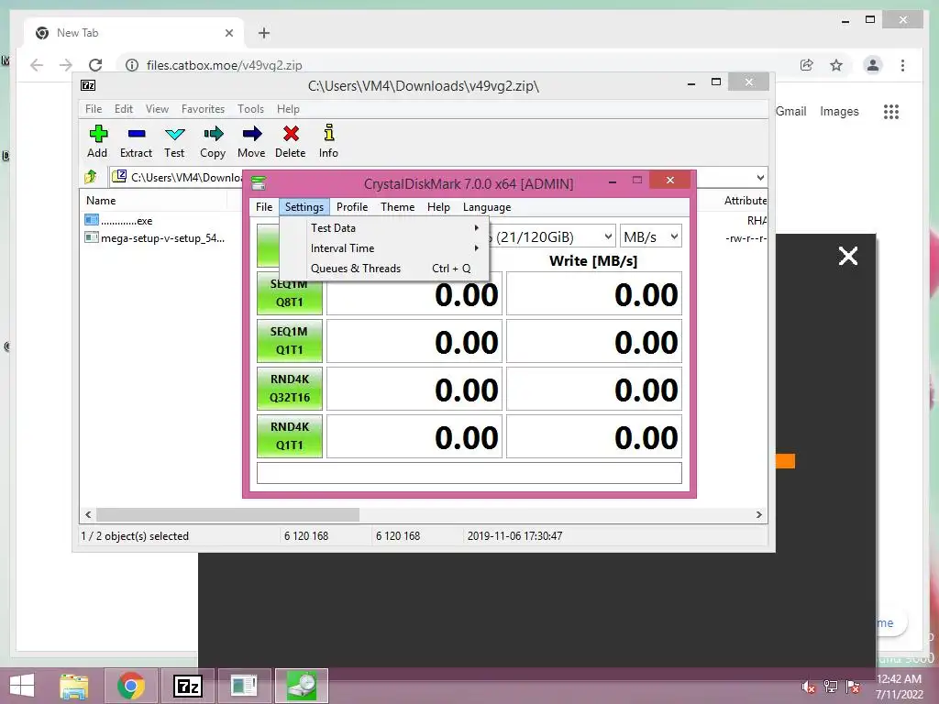Run the SEQ1M Q1T1 test

tap(290, 341)
